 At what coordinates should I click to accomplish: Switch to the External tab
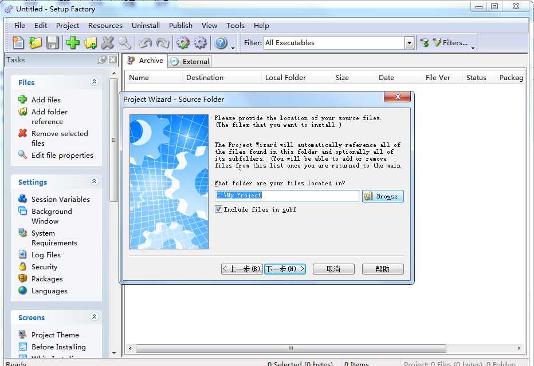point(190,62)
